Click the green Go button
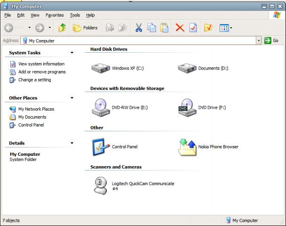Viewport: 286px width, 226px height. click(x=271, y=40)
